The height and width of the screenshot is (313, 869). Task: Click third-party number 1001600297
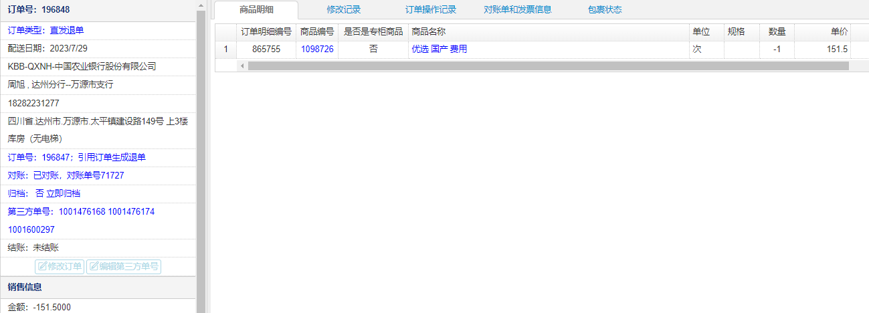tap(31, 229)
